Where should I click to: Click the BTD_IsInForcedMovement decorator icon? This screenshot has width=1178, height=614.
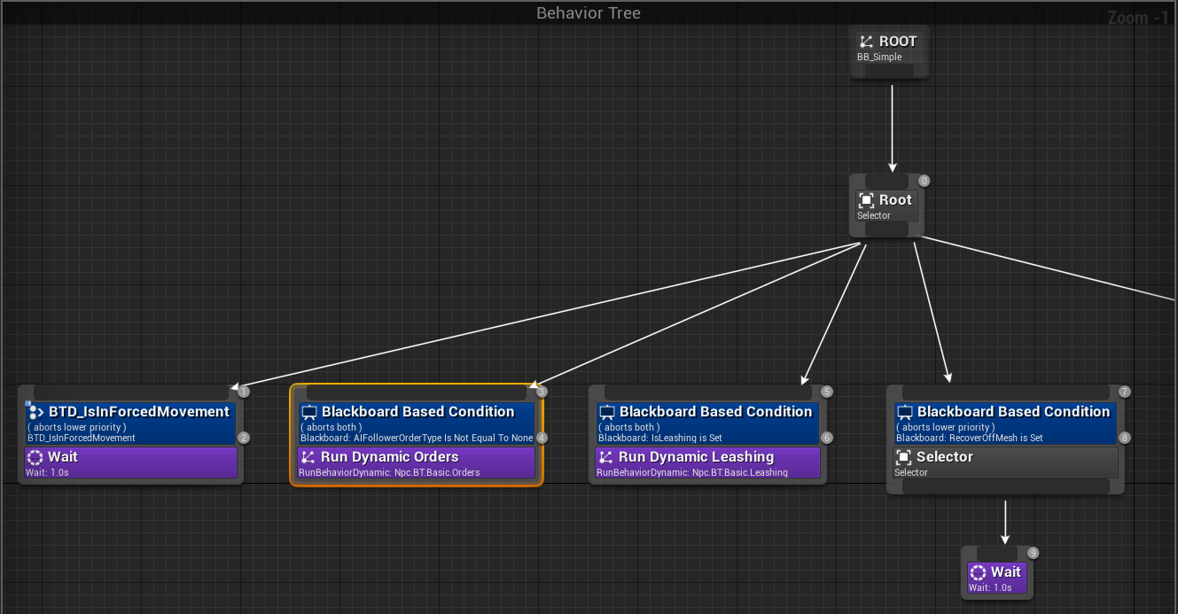(35, 412)
